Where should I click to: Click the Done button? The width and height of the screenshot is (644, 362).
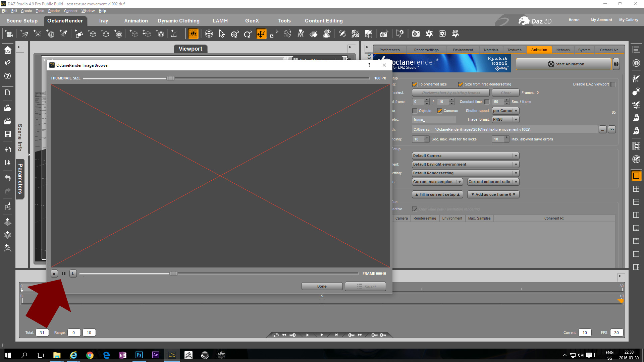coord(322,286)
